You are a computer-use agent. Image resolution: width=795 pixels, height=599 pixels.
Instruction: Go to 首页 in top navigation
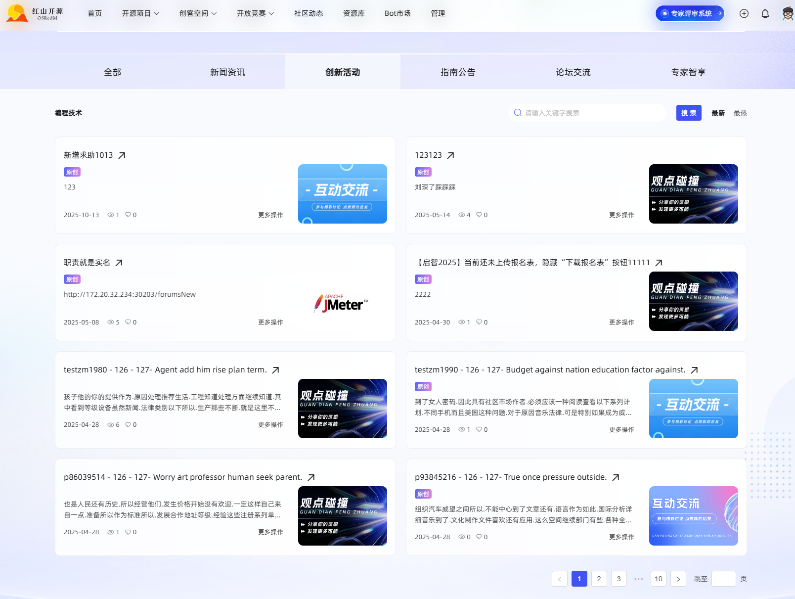click(94, 13)
